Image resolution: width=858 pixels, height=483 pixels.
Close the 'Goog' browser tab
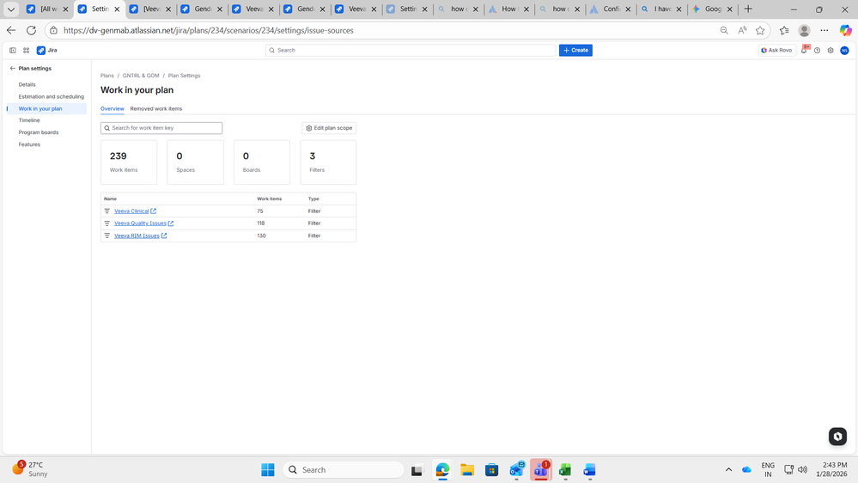tap(729, 9)
